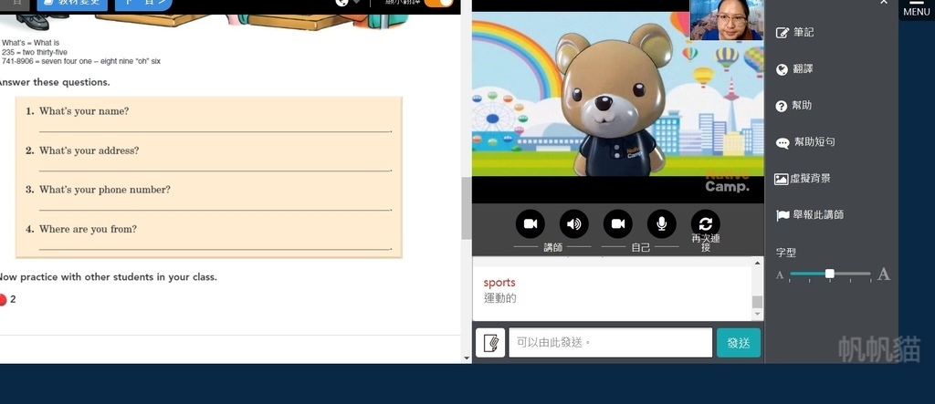
Task: Adjust the 字型 font size slider handle
Action: [x=829, y=274]
